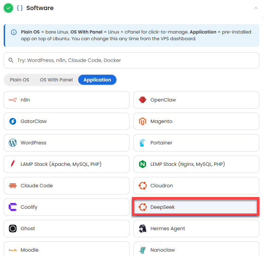Click the curly braces Software icon

point(20,8)
